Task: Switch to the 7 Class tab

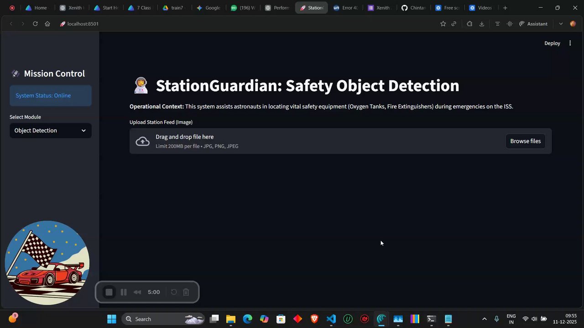Action: [x=140, y=8]
